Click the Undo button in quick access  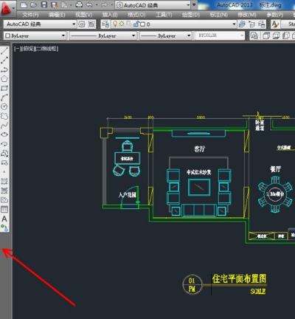89,4
